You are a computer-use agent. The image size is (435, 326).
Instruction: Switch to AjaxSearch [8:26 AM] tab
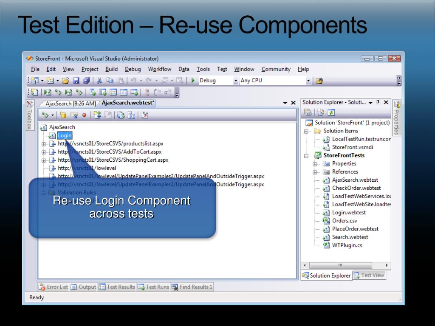(x=71, y=104)
